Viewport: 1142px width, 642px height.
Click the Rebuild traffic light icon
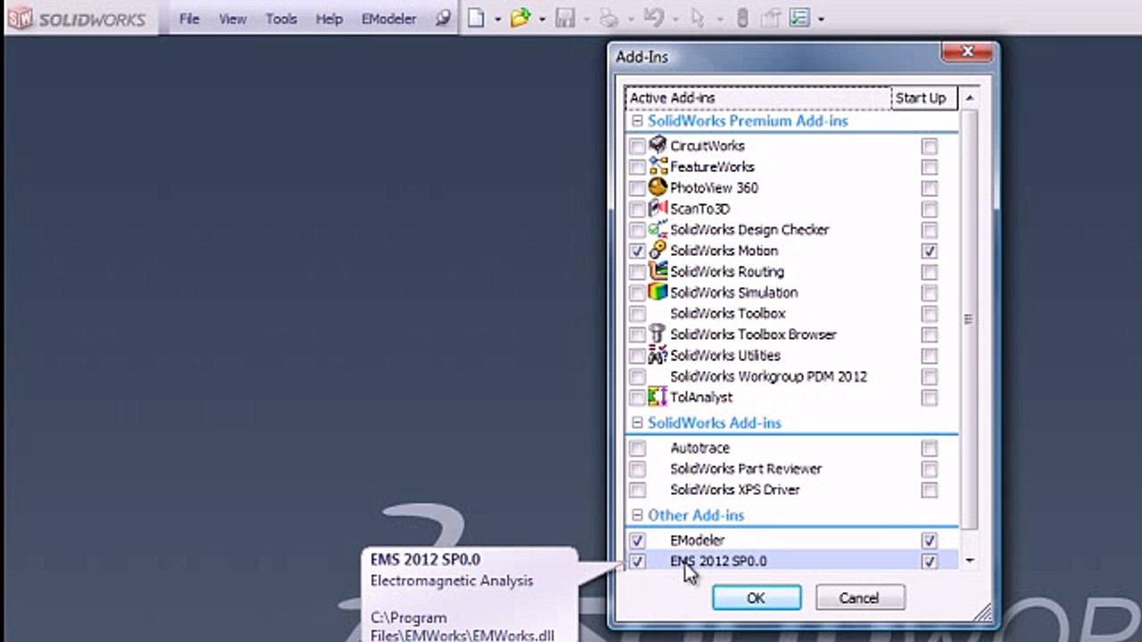click(x=742, y=18)
